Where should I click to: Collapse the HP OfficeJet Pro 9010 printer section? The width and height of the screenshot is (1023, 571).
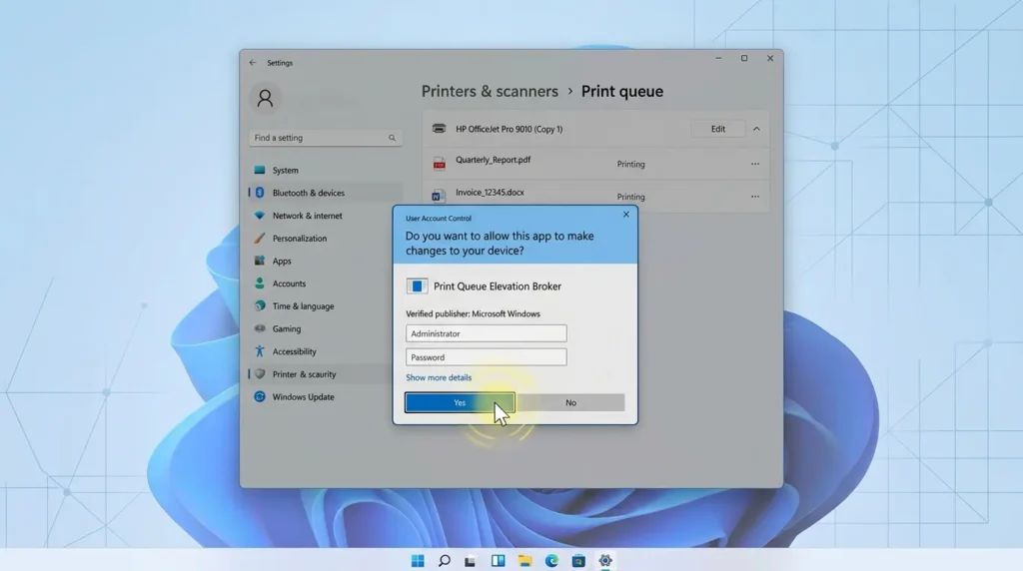(756, 129)
